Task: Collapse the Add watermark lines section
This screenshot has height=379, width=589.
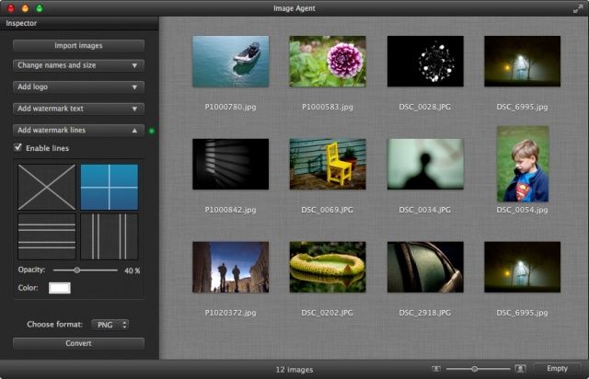Action: [78, 131]
